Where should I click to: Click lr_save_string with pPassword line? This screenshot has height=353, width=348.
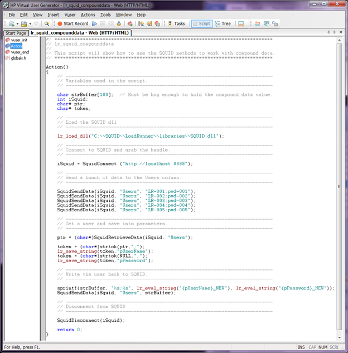(105, 260)
